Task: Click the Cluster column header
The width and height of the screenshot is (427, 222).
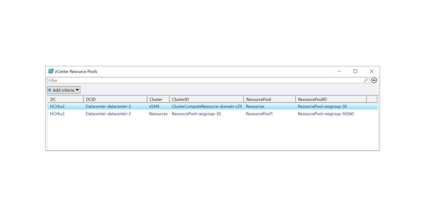Action: point(158,99)
